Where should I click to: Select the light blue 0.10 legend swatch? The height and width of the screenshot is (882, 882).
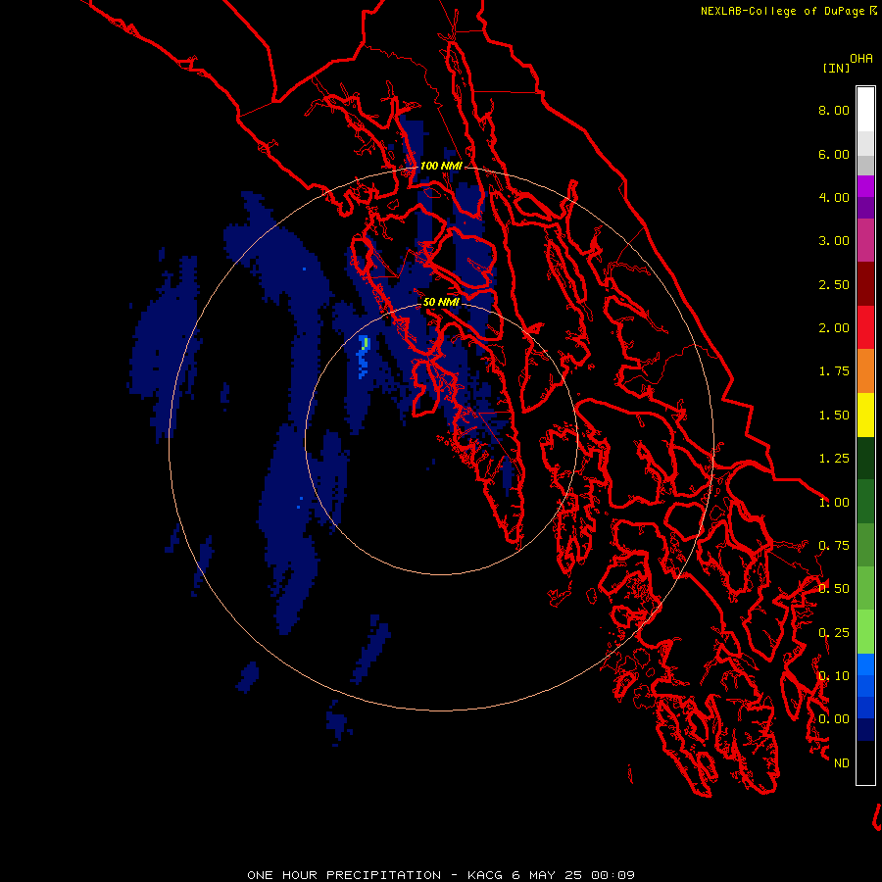click(865, 664)
